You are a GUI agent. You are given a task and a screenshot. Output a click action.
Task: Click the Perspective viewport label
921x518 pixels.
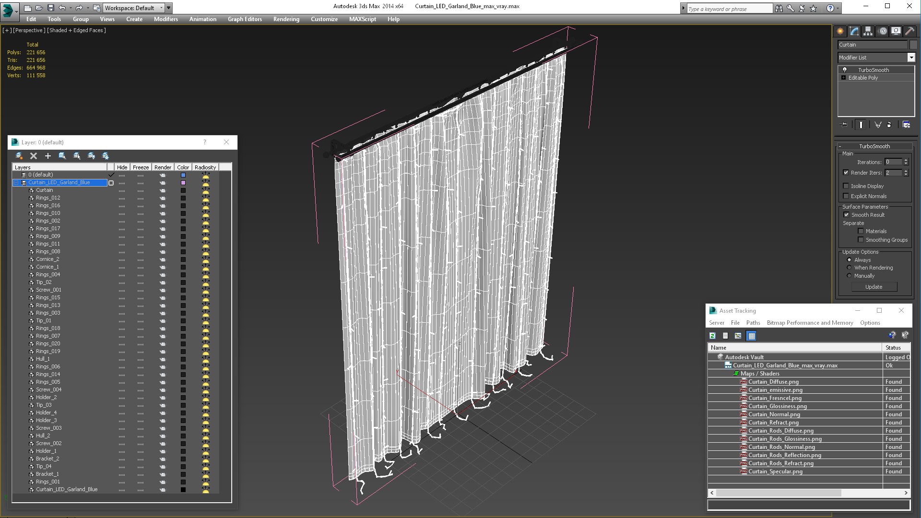pos(29,30)
